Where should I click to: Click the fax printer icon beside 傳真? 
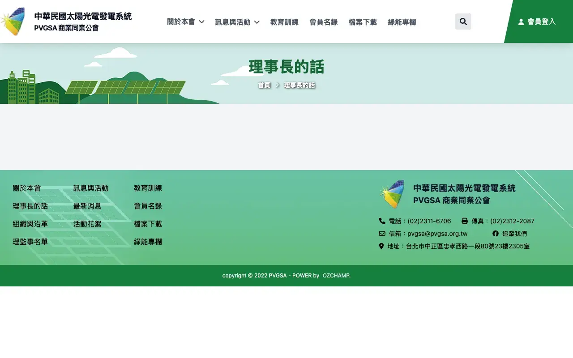coord(465,221)
